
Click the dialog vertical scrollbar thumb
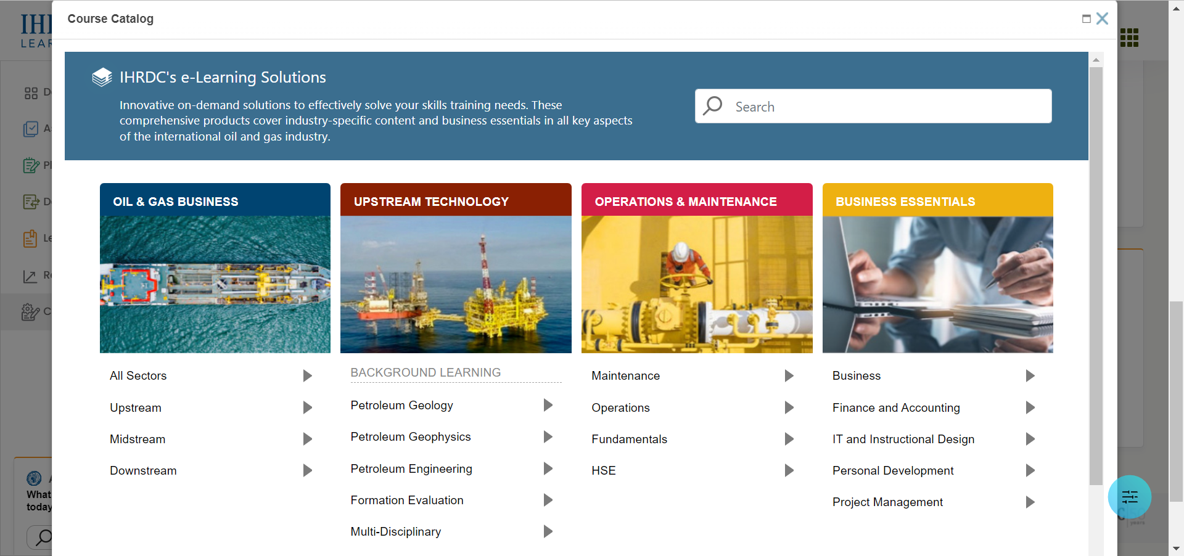click(x=1096, y=276)
